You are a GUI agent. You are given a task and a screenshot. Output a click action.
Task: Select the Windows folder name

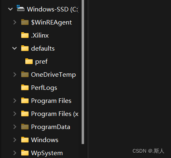[x=44, y=140]
